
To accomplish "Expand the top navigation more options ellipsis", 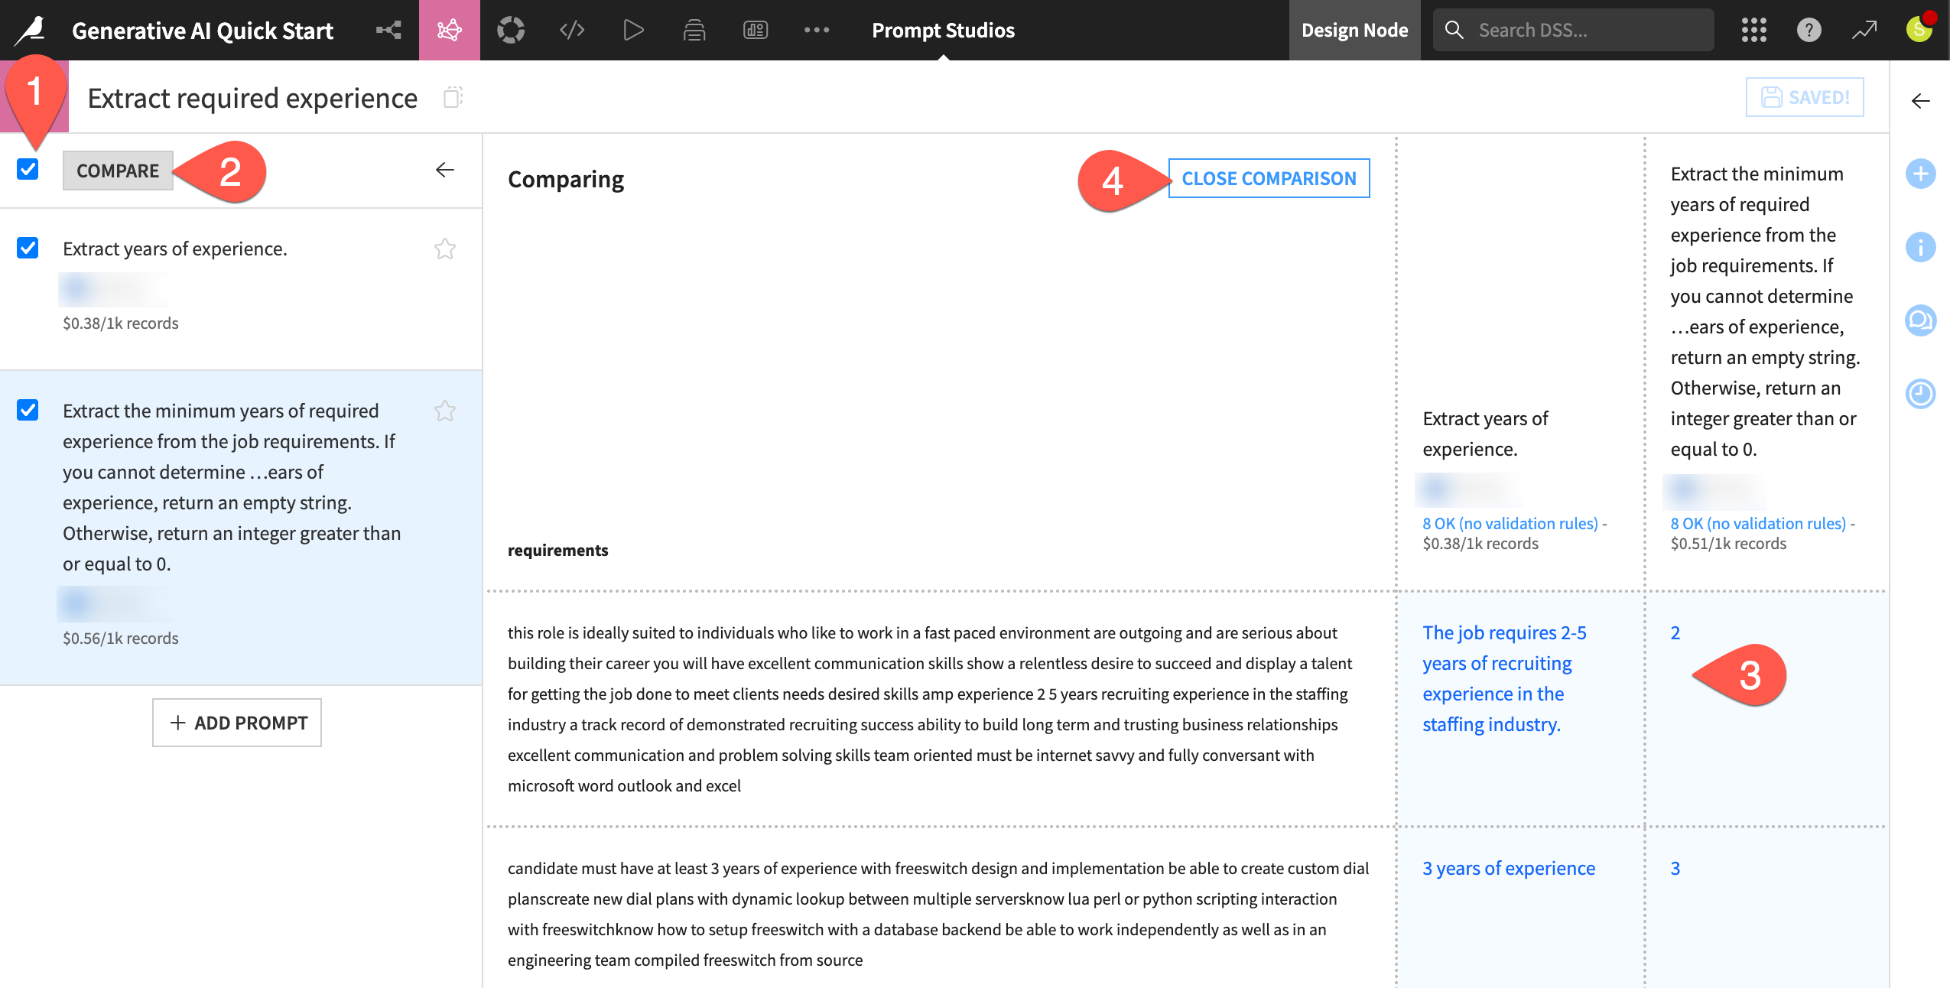I will [x=816, y=30].
